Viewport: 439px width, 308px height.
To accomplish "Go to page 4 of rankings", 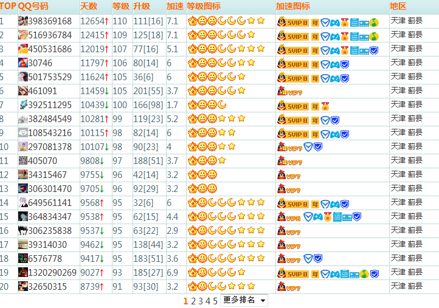I will [x=208, y=301].
